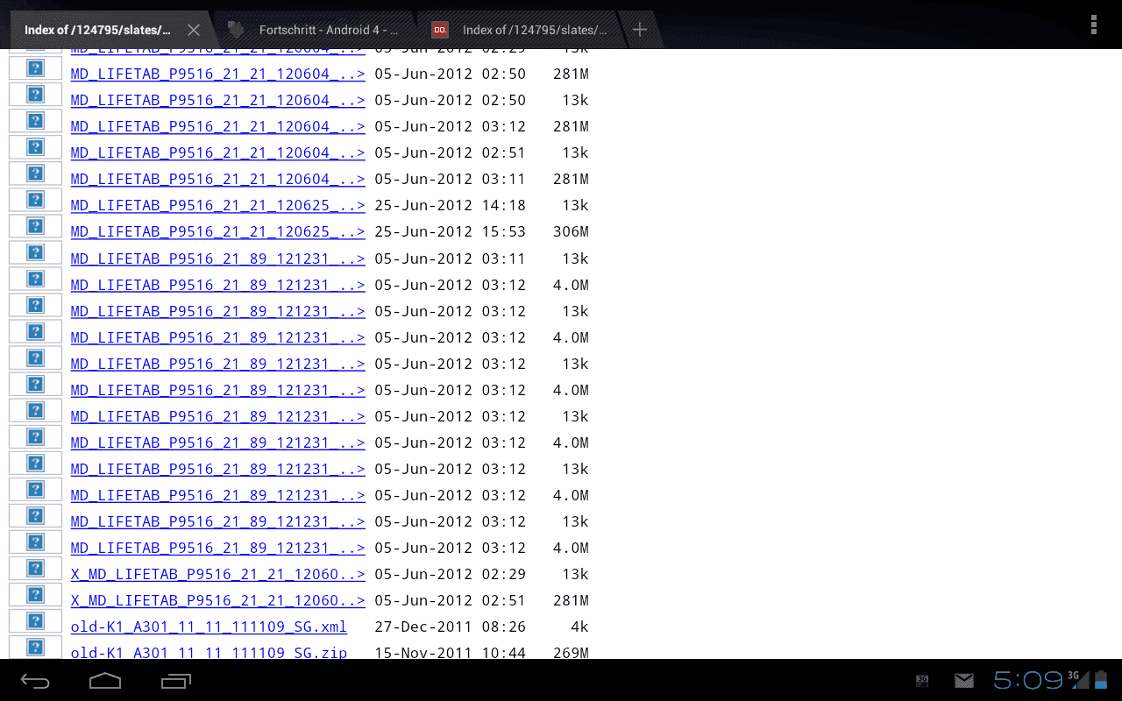Viewport: 1122px width, 701px height.
Task: Open the MD_LIFETAB 21_89 link at 03:11
Action: [x=218, y=259]
